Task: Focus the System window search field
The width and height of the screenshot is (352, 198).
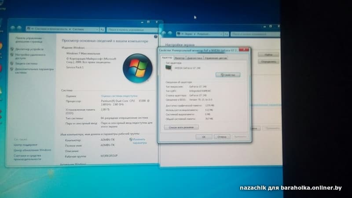Action: pos(132,29)
